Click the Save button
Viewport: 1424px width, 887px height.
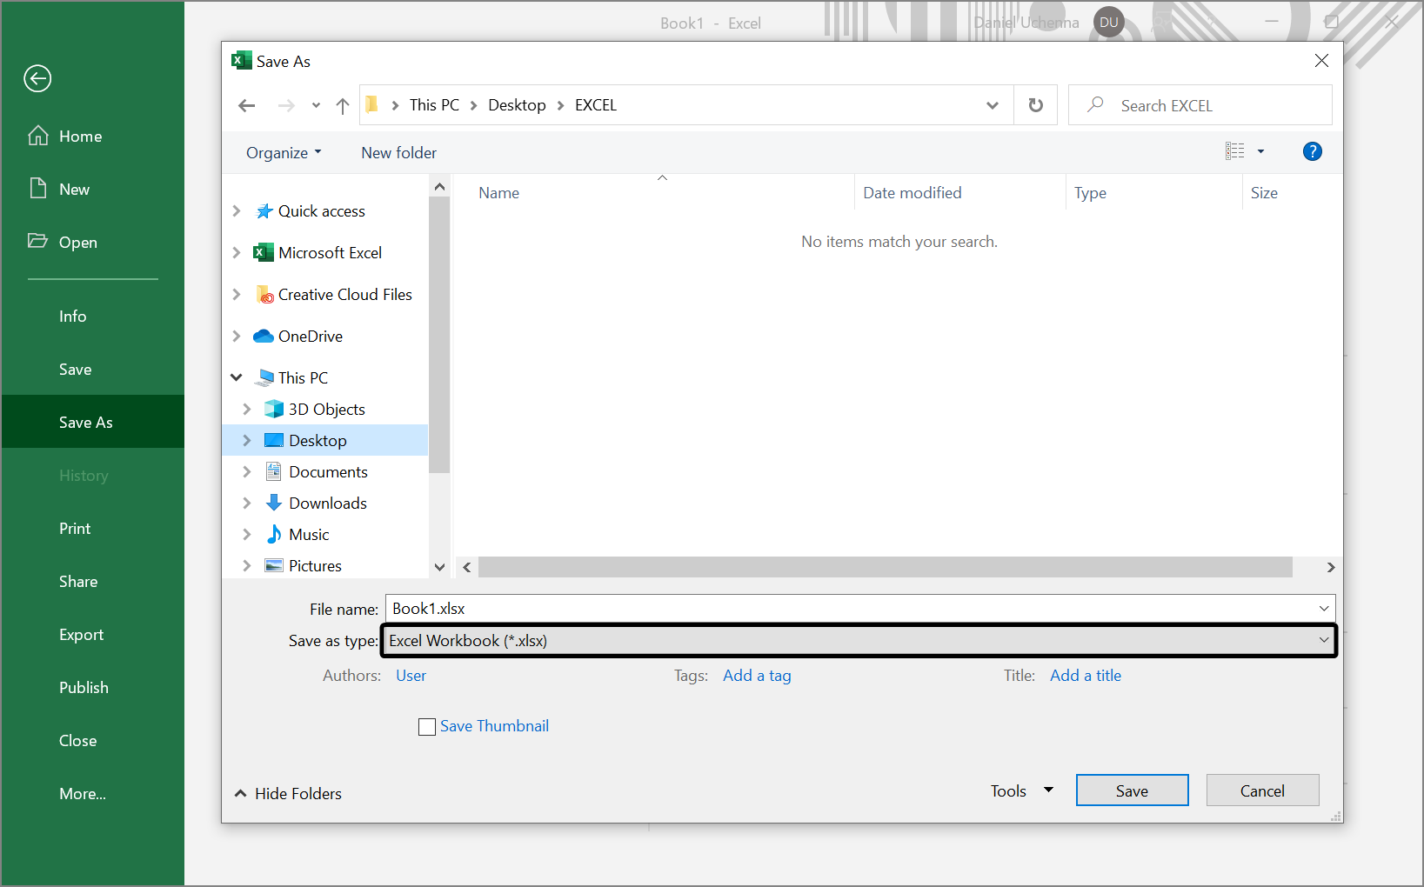(x=1132, y=790)
